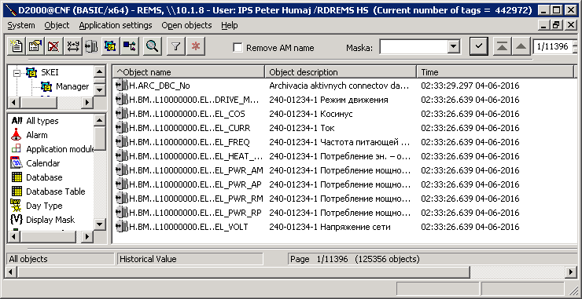Click description '240-01234-1 Косинус'
The width and height of the screenshot is (582, 299).
311,114
